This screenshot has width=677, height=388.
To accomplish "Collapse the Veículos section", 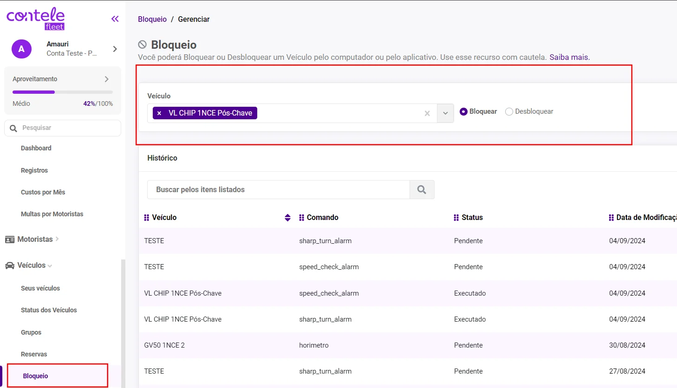I will (x=35, y=265).
